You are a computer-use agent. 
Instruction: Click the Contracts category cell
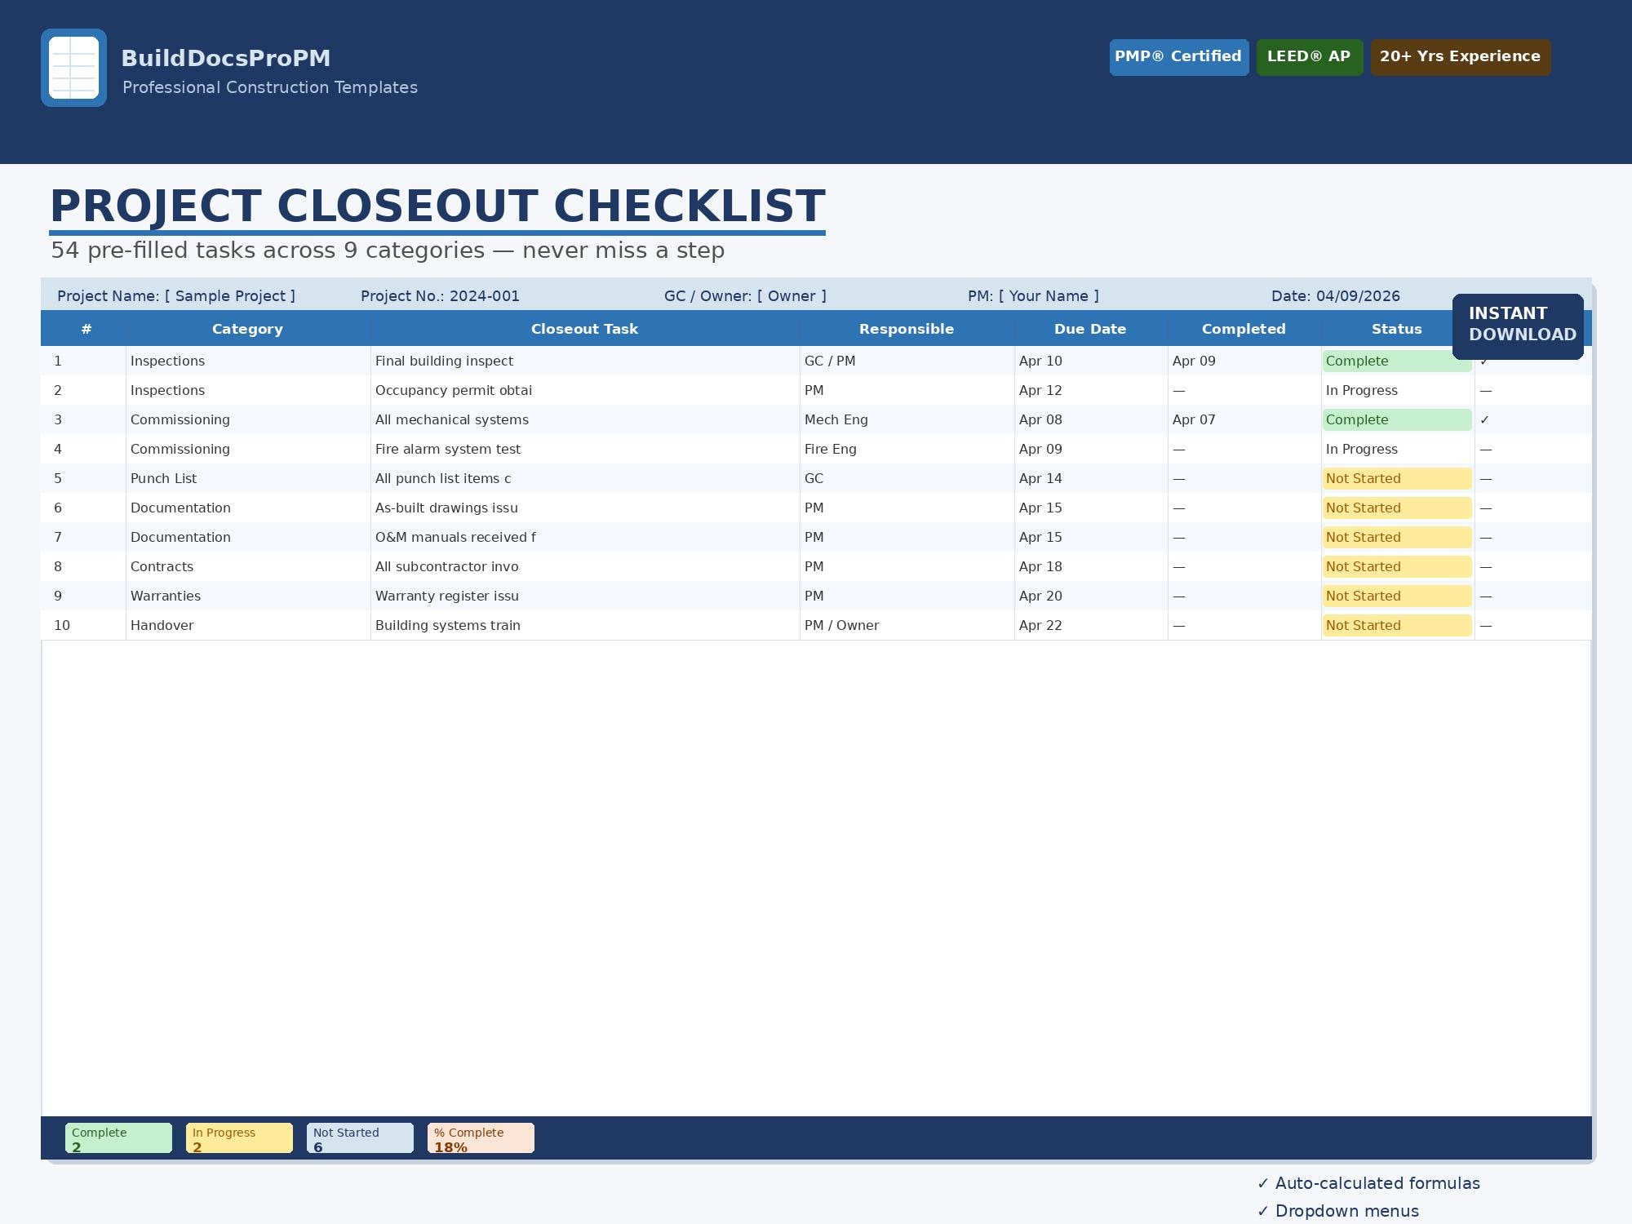point(248,566)
